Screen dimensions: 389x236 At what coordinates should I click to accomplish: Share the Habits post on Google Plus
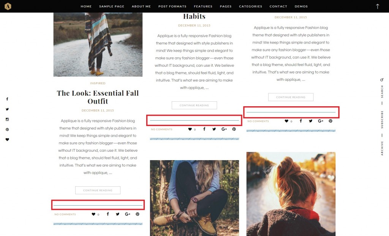[224, 129]
